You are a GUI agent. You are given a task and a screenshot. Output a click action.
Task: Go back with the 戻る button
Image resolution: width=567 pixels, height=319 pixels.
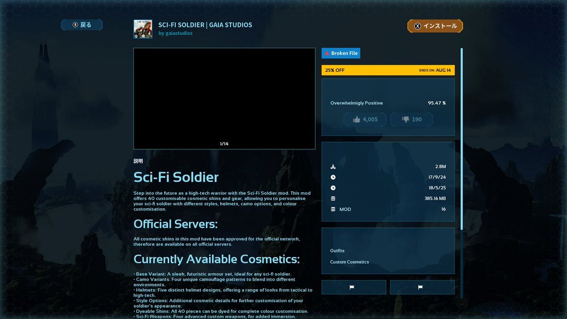(x=82, y=25)
